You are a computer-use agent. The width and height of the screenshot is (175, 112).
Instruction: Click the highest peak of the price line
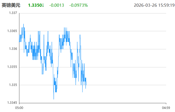click(23, 24)
